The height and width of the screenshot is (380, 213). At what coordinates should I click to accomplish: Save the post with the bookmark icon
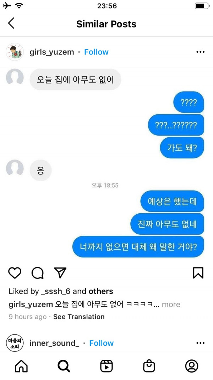(x=198, y=273)
